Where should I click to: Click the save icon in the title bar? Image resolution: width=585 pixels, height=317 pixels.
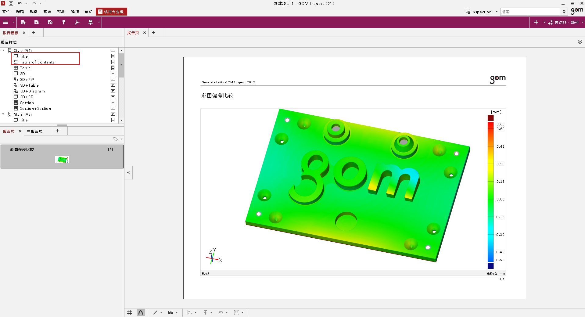[11, 3]
